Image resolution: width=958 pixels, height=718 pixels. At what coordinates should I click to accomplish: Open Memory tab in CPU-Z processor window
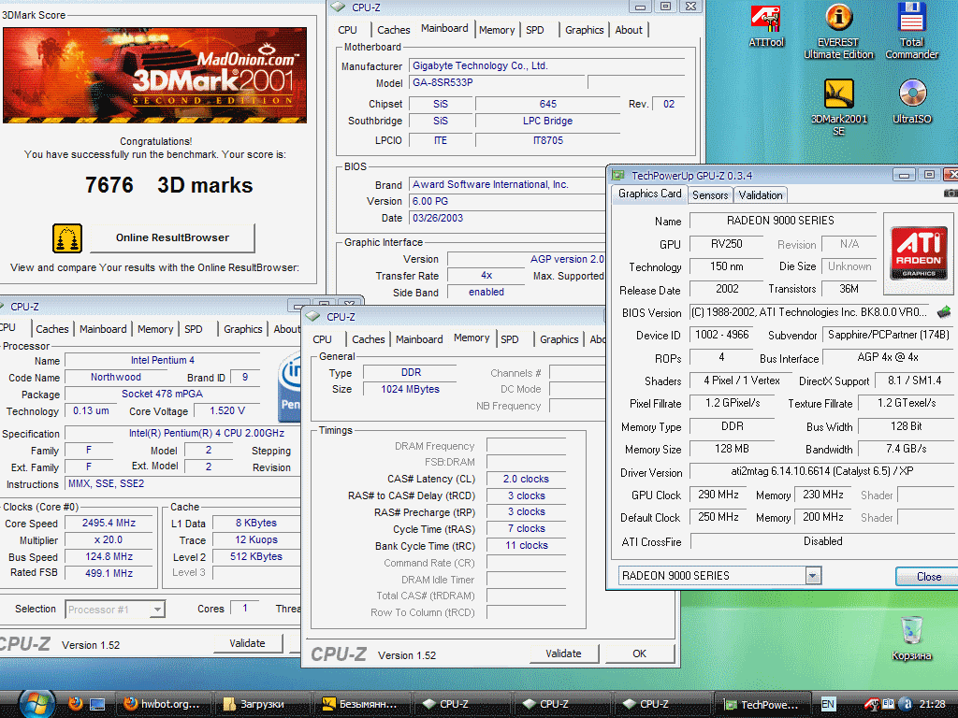[x=155, y=329]
